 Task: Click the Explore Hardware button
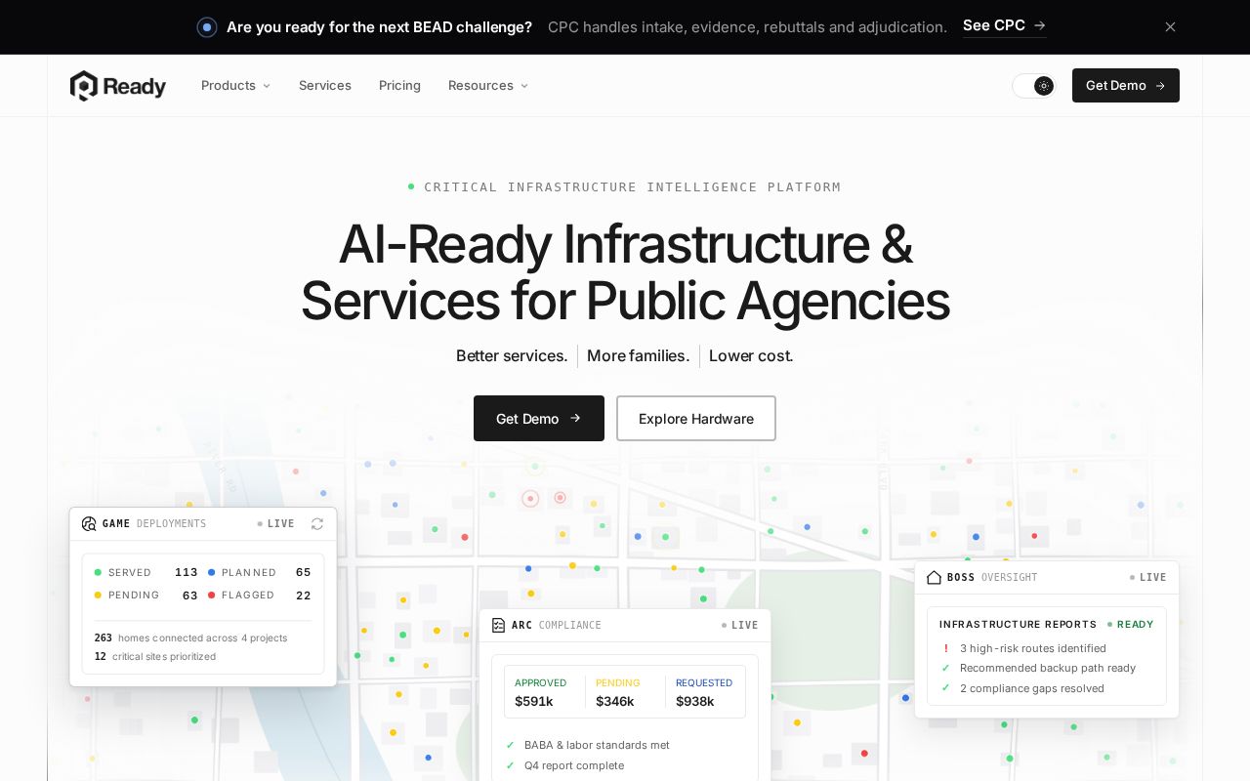(x=696, y=419)
